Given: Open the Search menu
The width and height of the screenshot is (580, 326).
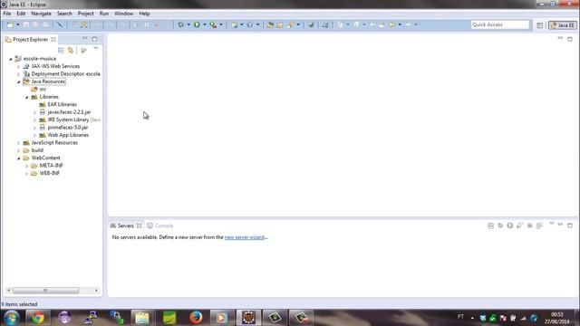Looking at the screenshot, I should pyautogui.click(x=64, y=14).
